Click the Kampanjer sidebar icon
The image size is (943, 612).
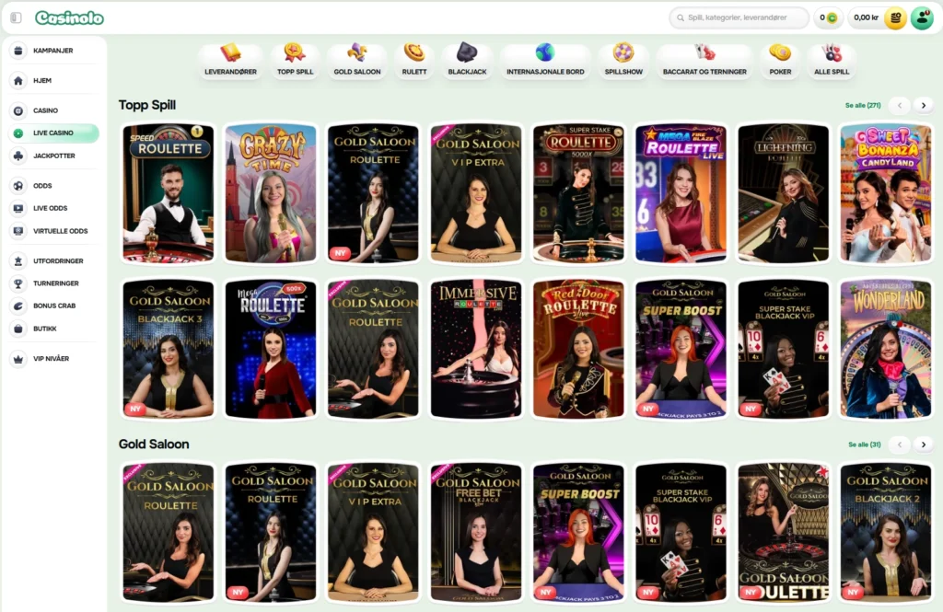(x=18, y=51)
